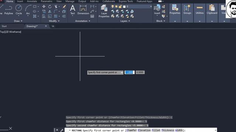Choose the Hatch tool in Draw panel

pyautogui.click(x=35, y=16)
